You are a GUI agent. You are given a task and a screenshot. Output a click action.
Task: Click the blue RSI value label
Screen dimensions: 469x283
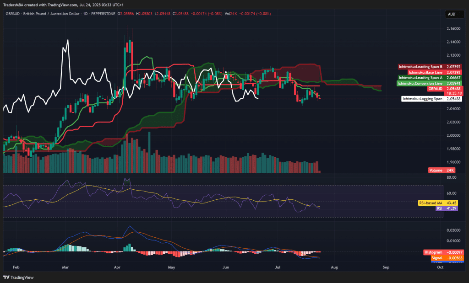click(440, 208)
